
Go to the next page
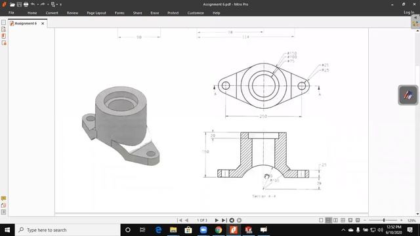point(217,220)
